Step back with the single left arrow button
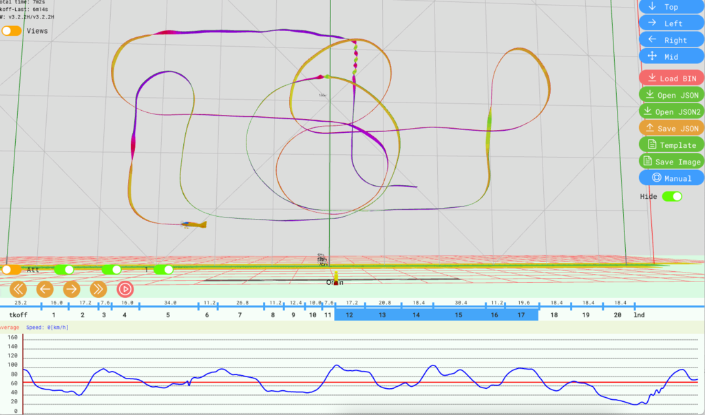Screen dimensions: 705x415 tap(45, 289)
